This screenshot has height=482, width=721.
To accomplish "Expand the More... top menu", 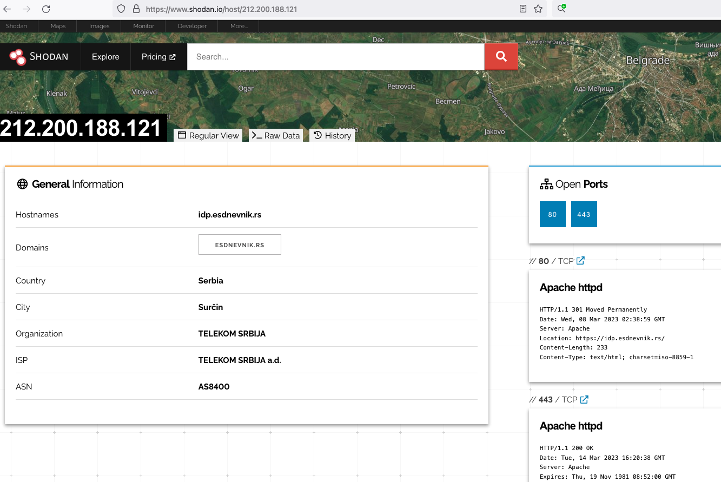I will tap(239, 26).
